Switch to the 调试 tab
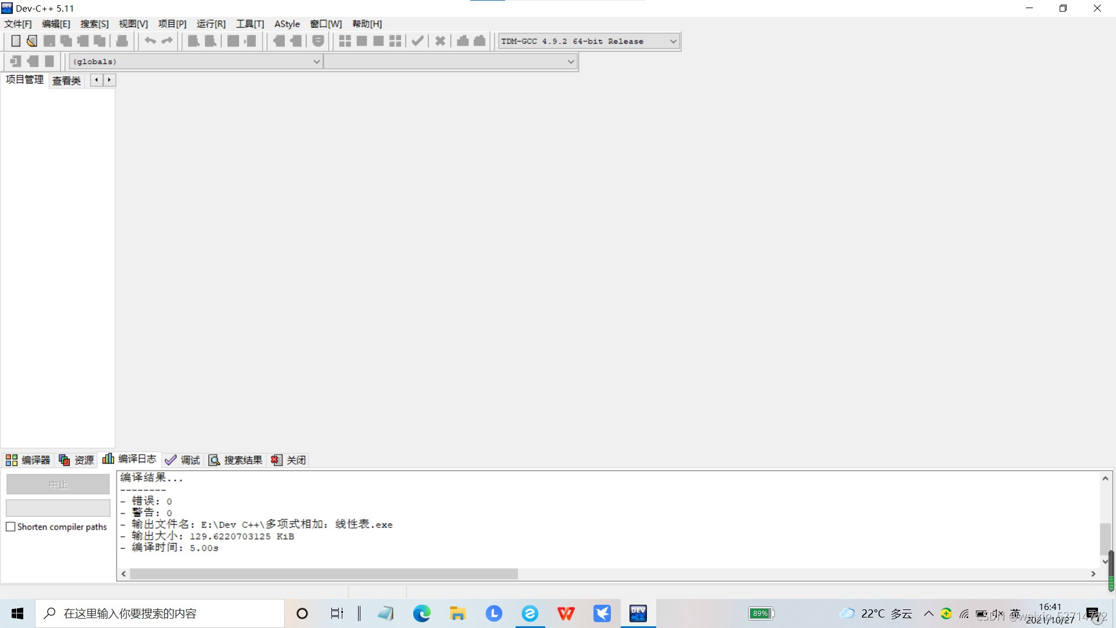Screen dimensions: 1116x628 (x=183, y=460)
